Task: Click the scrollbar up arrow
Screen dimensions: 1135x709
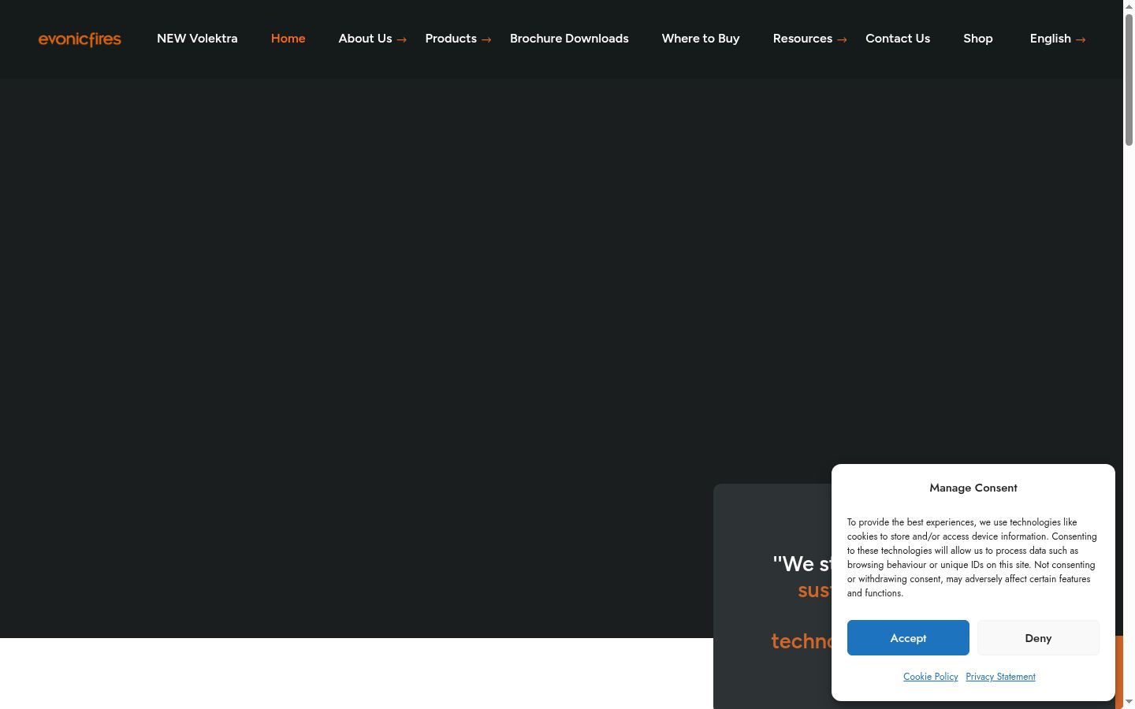Action: (1129, 6)
